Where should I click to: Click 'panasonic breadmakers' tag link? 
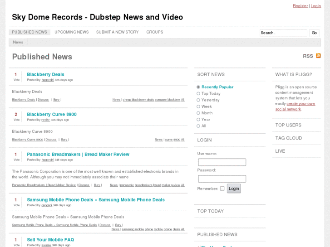point(136,185)
